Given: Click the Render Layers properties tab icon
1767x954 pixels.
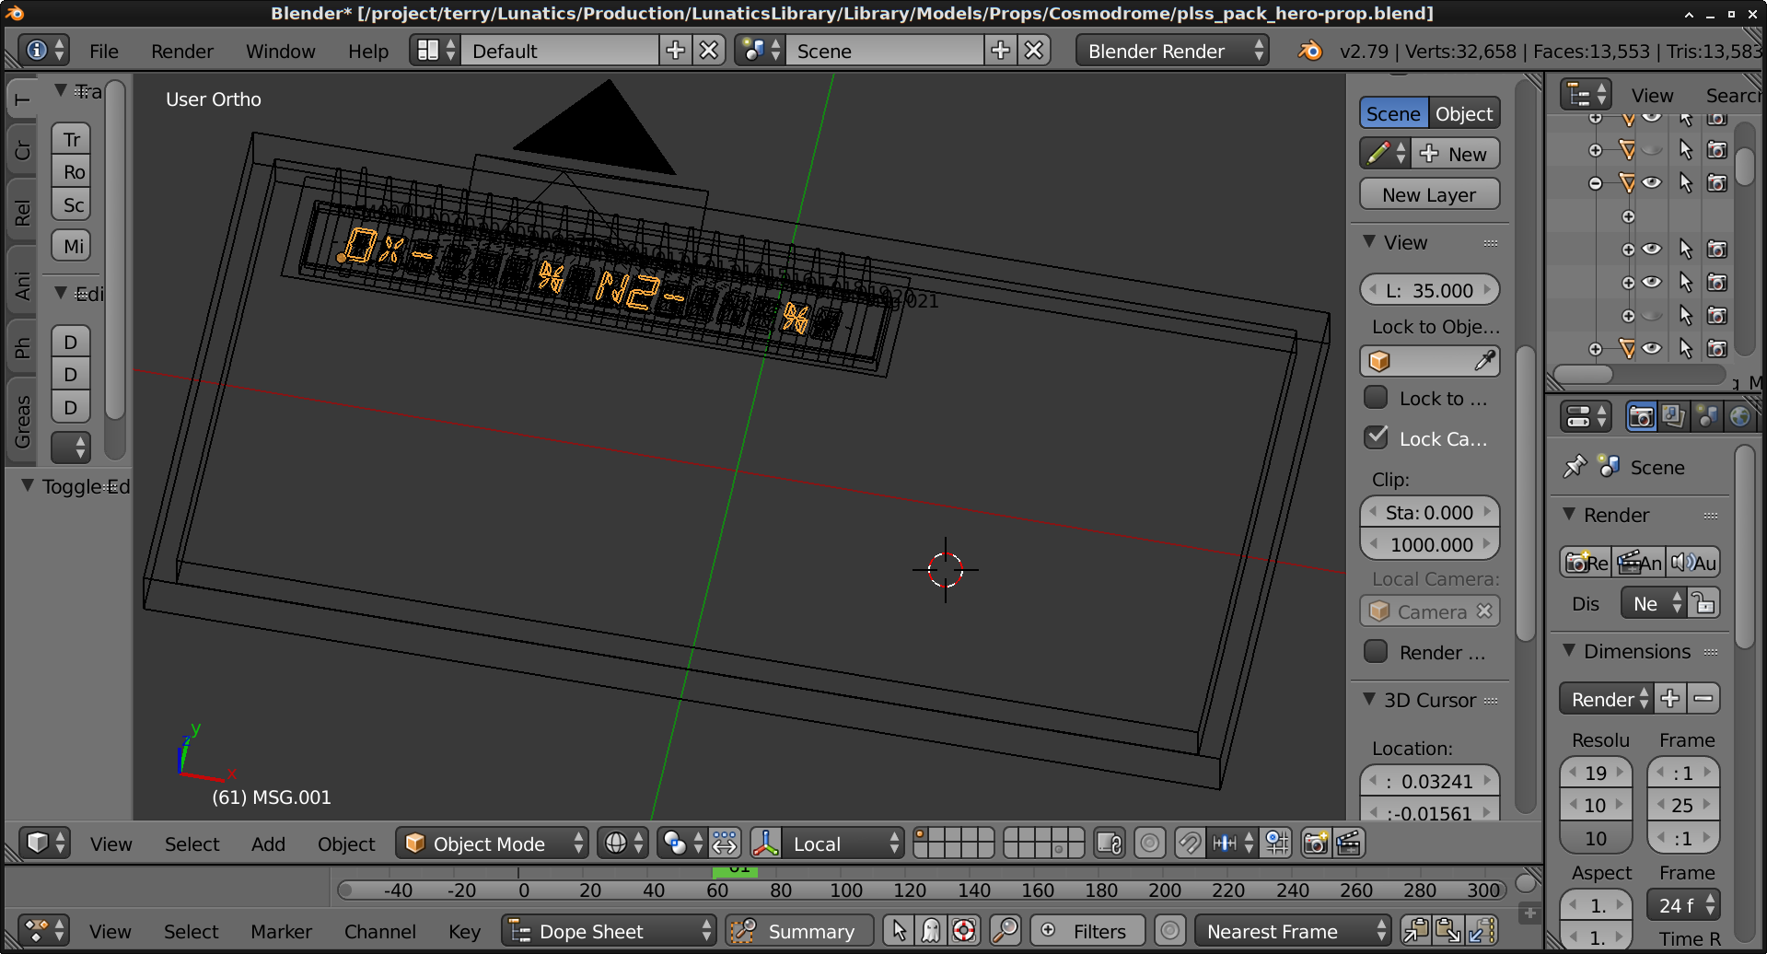Looking at the screenshot, I should [x=1673, y=417].
